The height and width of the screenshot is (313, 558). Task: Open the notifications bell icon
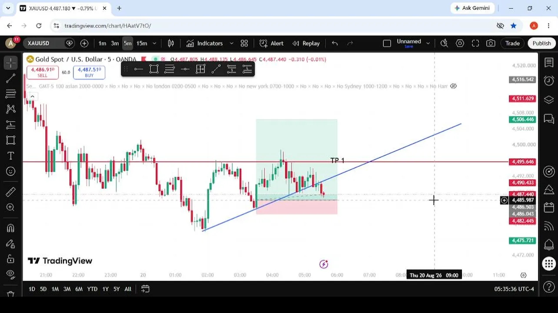coord(549,245)
